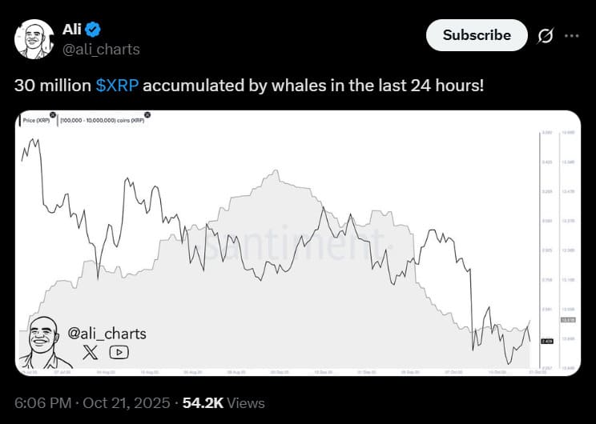The height and width of the screenshot is (424, 596).
Task: Toggle the Price (XRP) legend label
Action: (36, 121)
